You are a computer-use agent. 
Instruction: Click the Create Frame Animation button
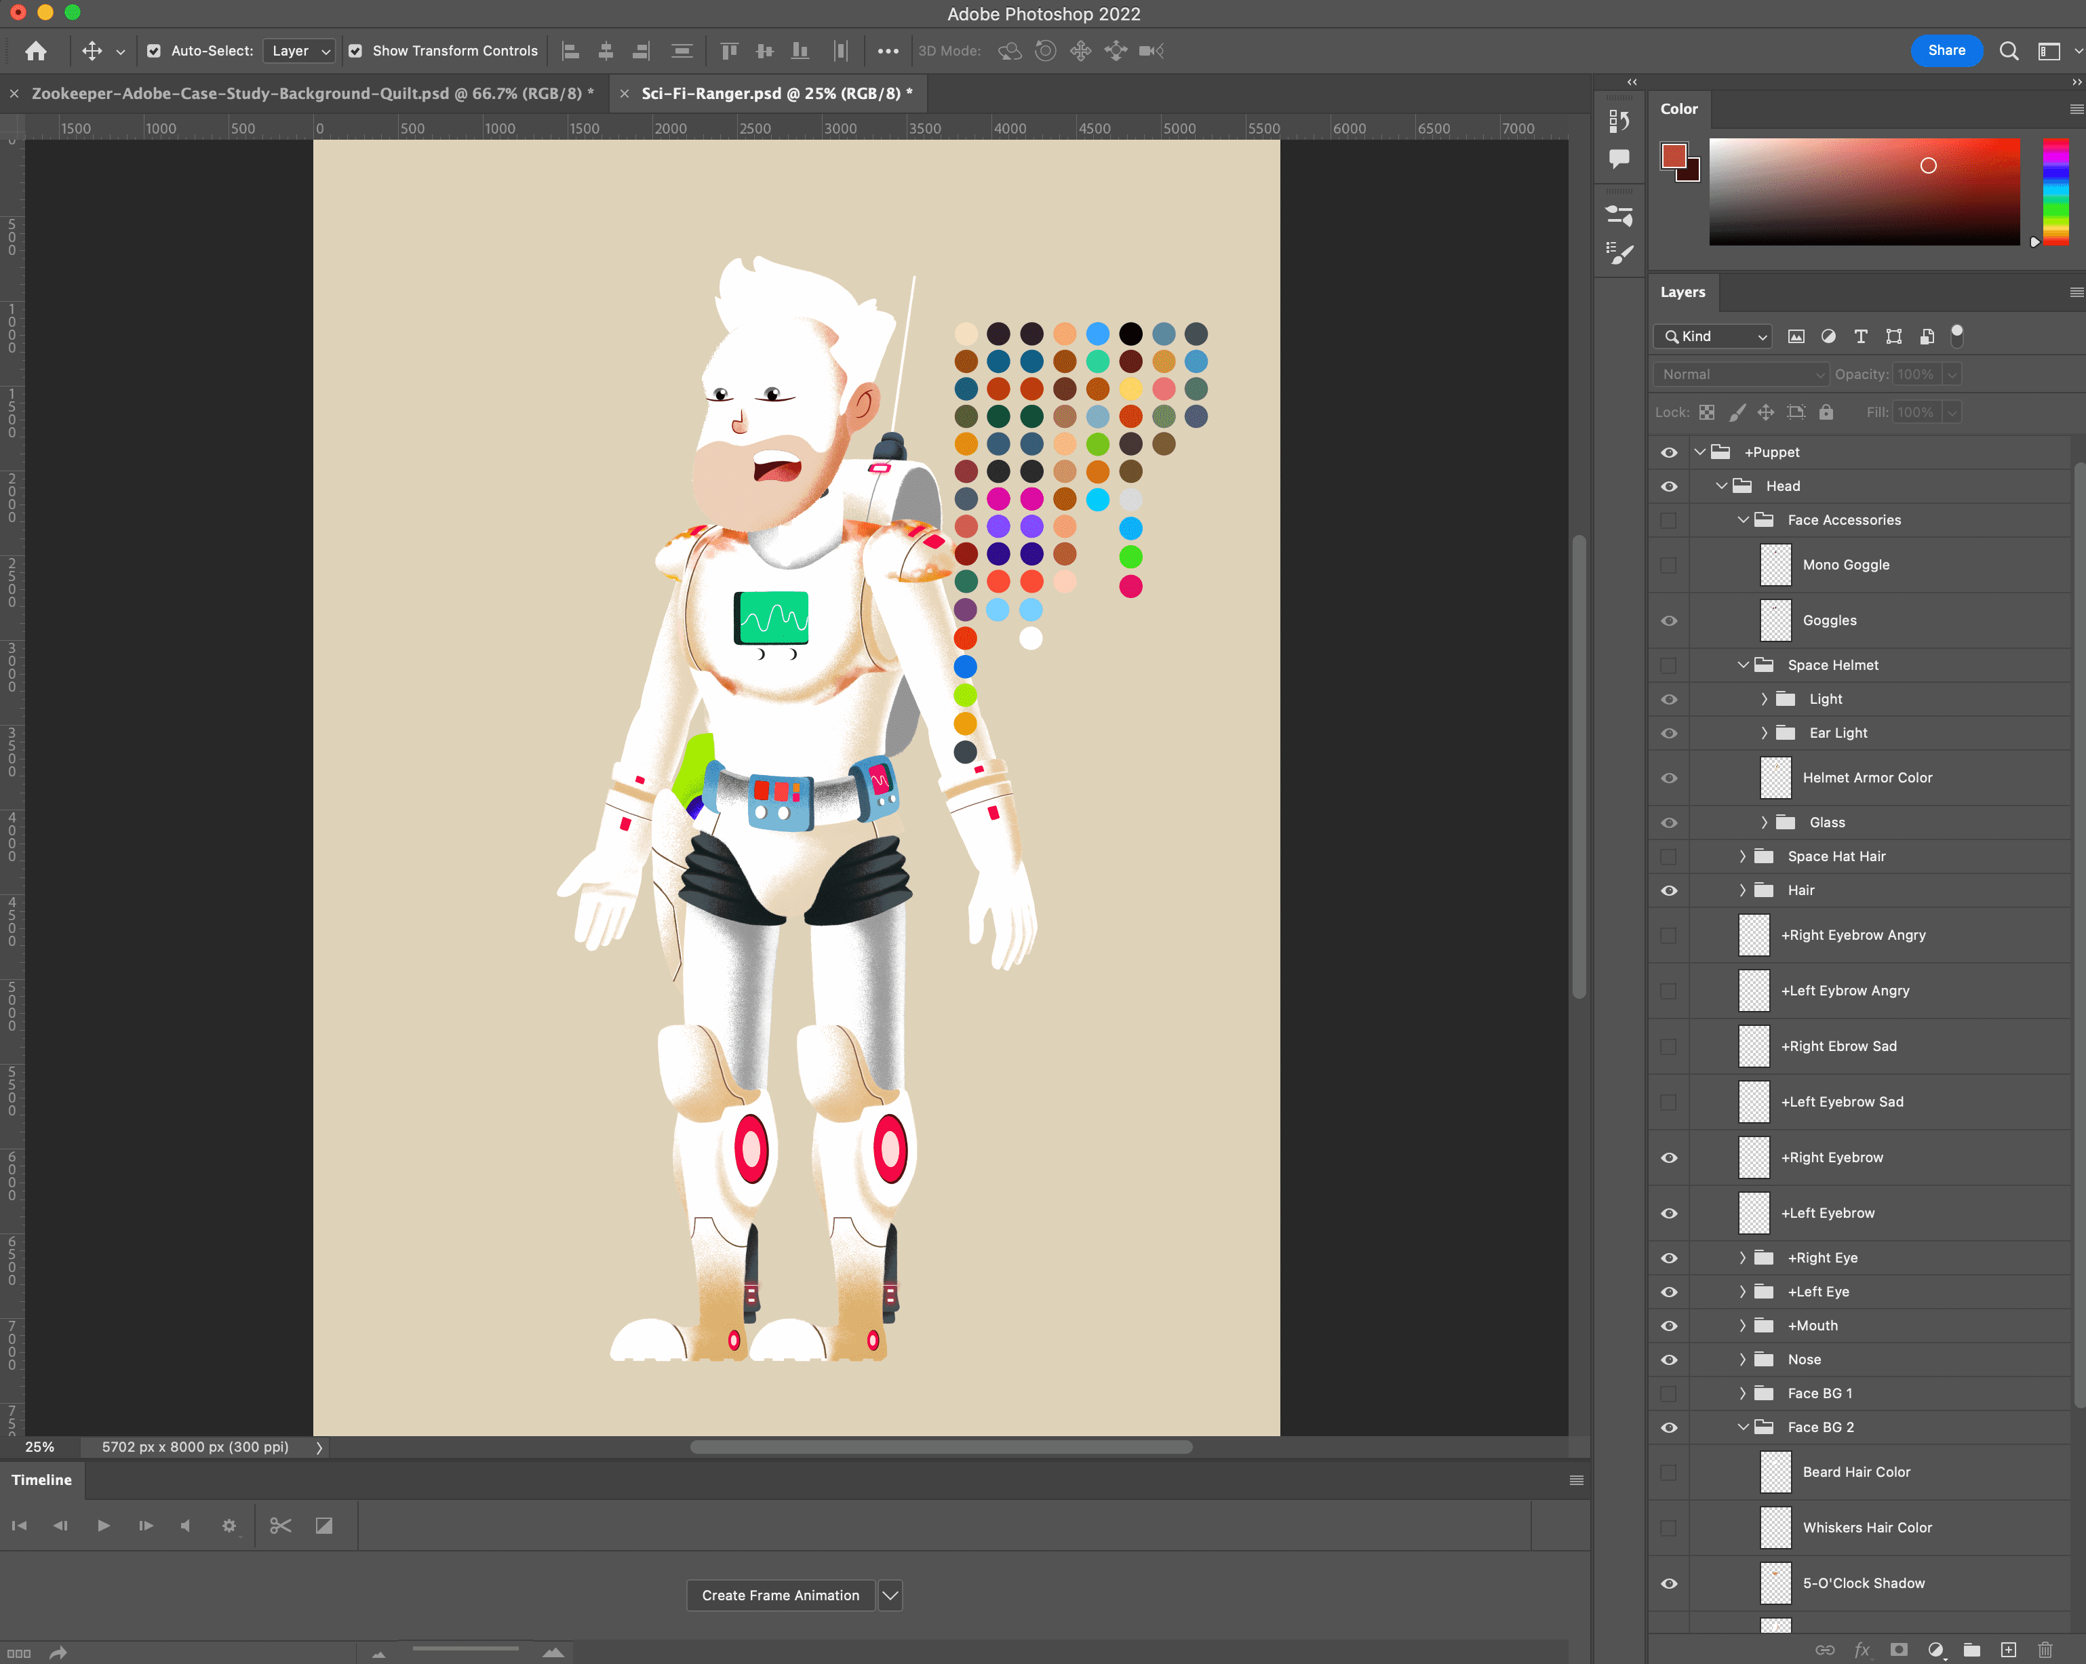780,1596
